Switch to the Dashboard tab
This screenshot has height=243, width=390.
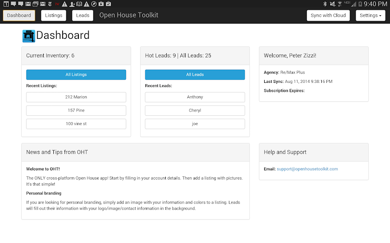tap(19, 15)
